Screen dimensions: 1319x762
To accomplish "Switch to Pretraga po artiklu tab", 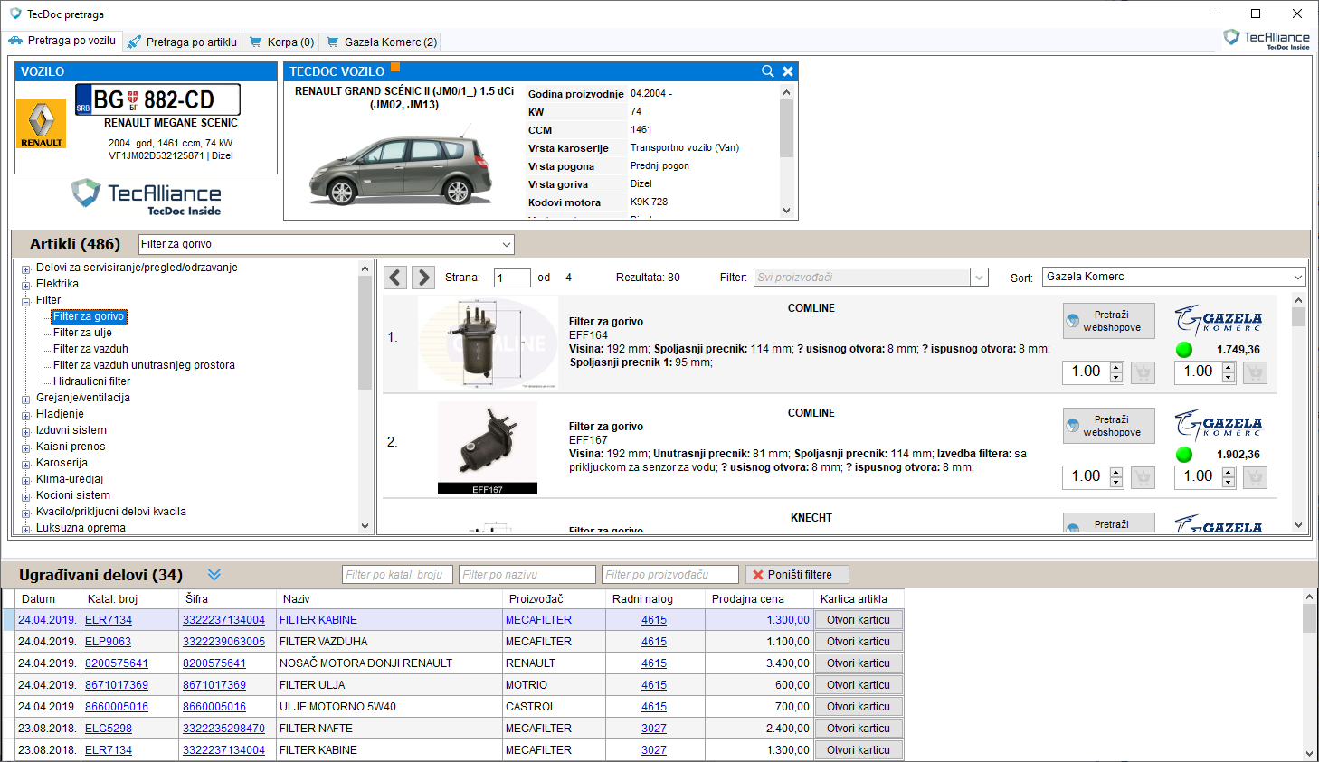I will pyautogui.click(x=183, y=42).
